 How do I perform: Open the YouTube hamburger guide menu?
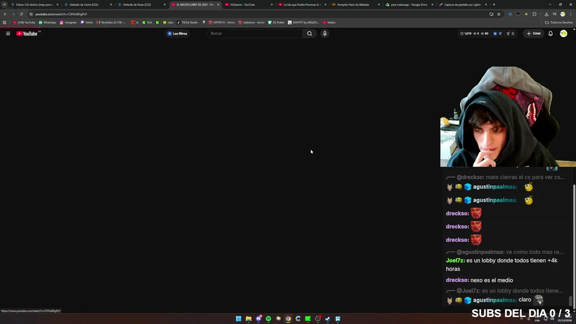click(x=8, y=33)
